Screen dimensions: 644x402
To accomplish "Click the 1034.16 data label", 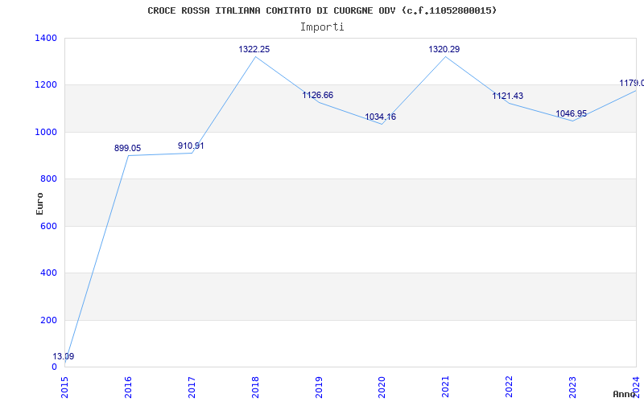I will tap(380, 117).
